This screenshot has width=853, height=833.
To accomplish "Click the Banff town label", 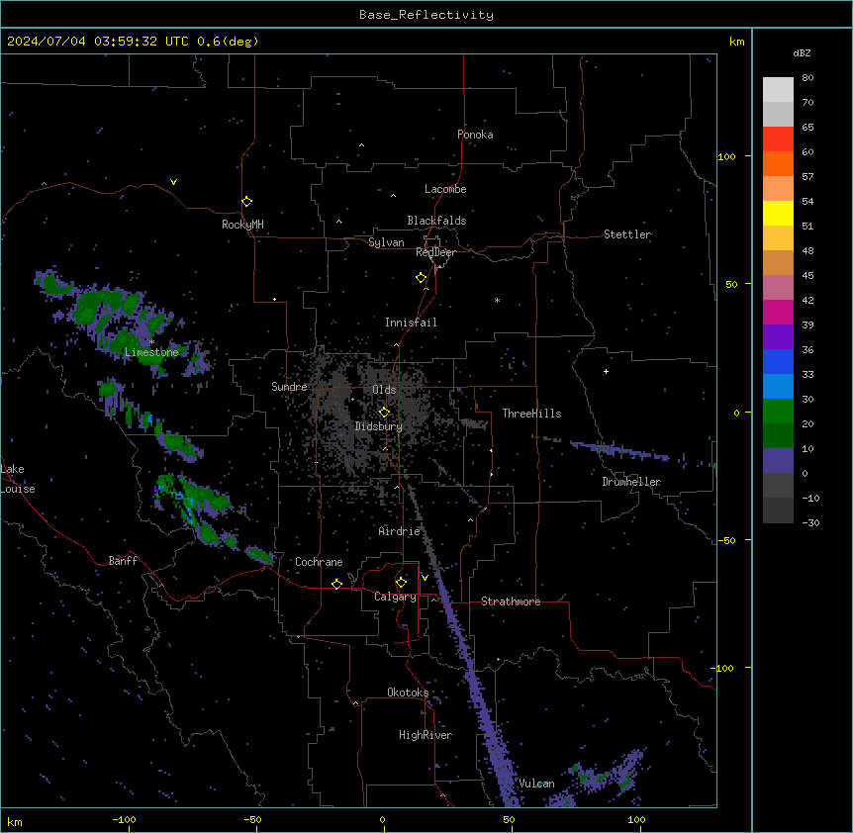I will pos(123,561).
